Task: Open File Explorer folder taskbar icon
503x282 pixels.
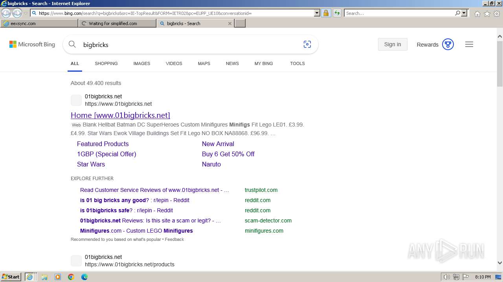Action: 44,277
